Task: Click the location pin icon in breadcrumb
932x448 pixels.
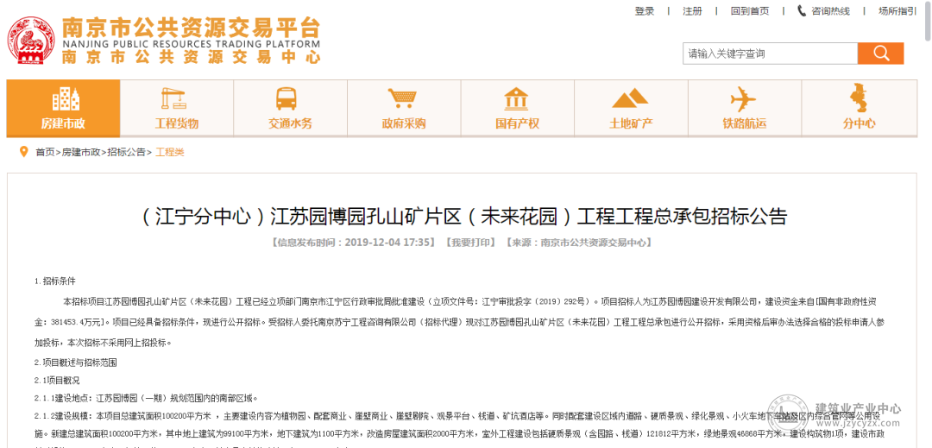Action: click(x=24, y=152)
